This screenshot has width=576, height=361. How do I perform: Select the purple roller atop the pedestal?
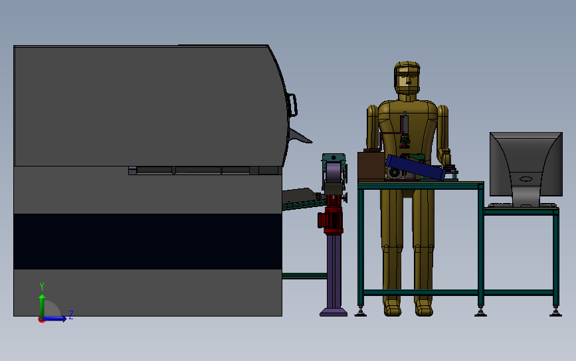point(334,173)
